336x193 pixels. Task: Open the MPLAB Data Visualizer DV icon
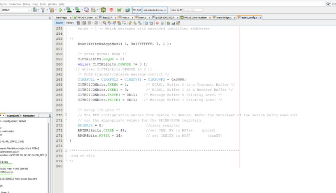pyautogui.click(x=103, y=10)
